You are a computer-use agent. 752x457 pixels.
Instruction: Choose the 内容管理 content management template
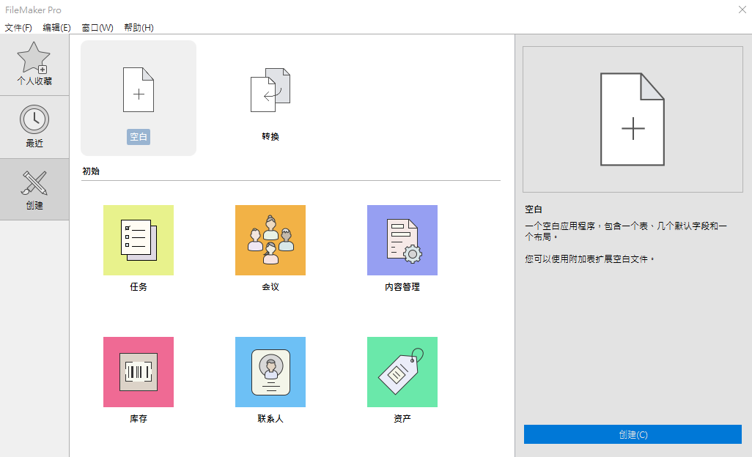[x=402, y=240]
